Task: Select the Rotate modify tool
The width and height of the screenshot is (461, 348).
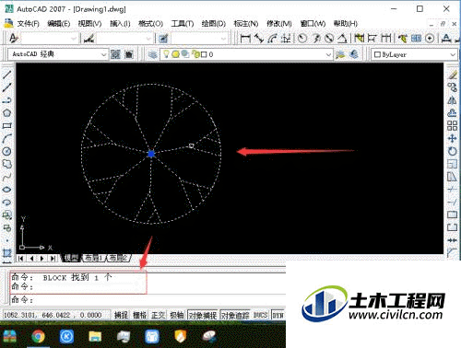Action: (x=452, y=151)
